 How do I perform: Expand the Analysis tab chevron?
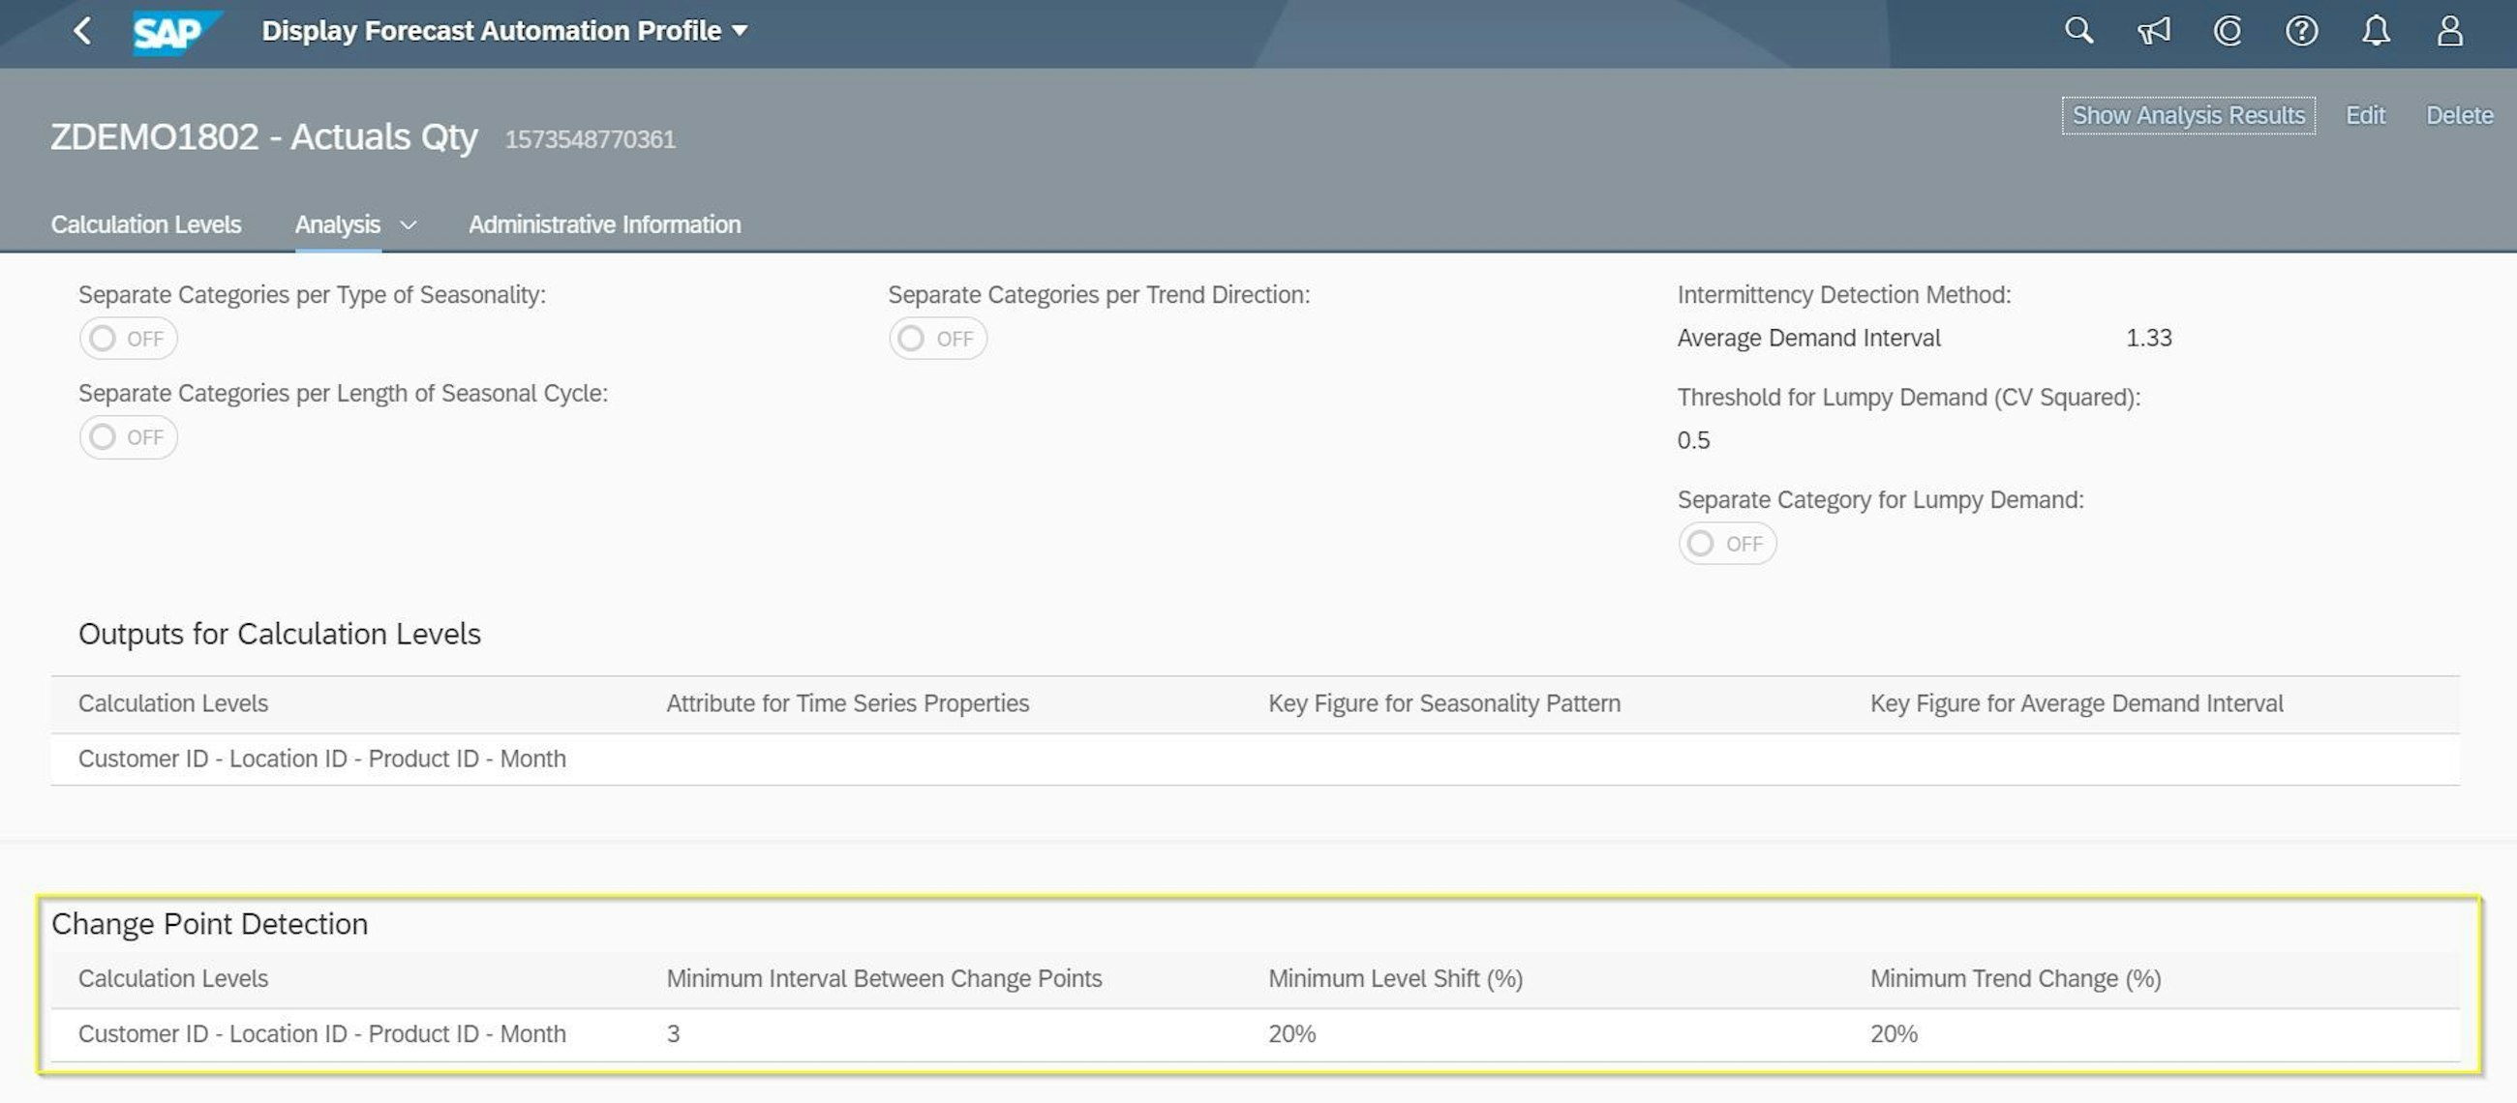(x=409, y=225)
